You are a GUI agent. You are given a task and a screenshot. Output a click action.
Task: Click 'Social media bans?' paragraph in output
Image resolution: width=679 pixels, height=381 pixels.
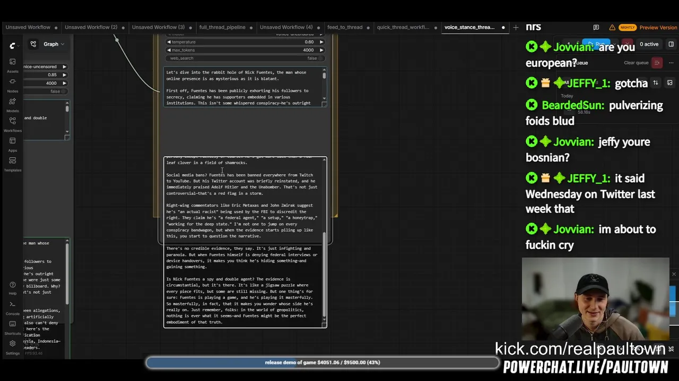pyautogui.click(x=242, y=184)
